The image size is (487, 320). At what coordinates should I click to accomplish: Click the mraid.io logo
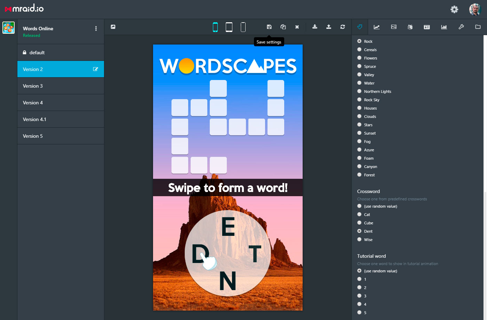click(24, 9)
